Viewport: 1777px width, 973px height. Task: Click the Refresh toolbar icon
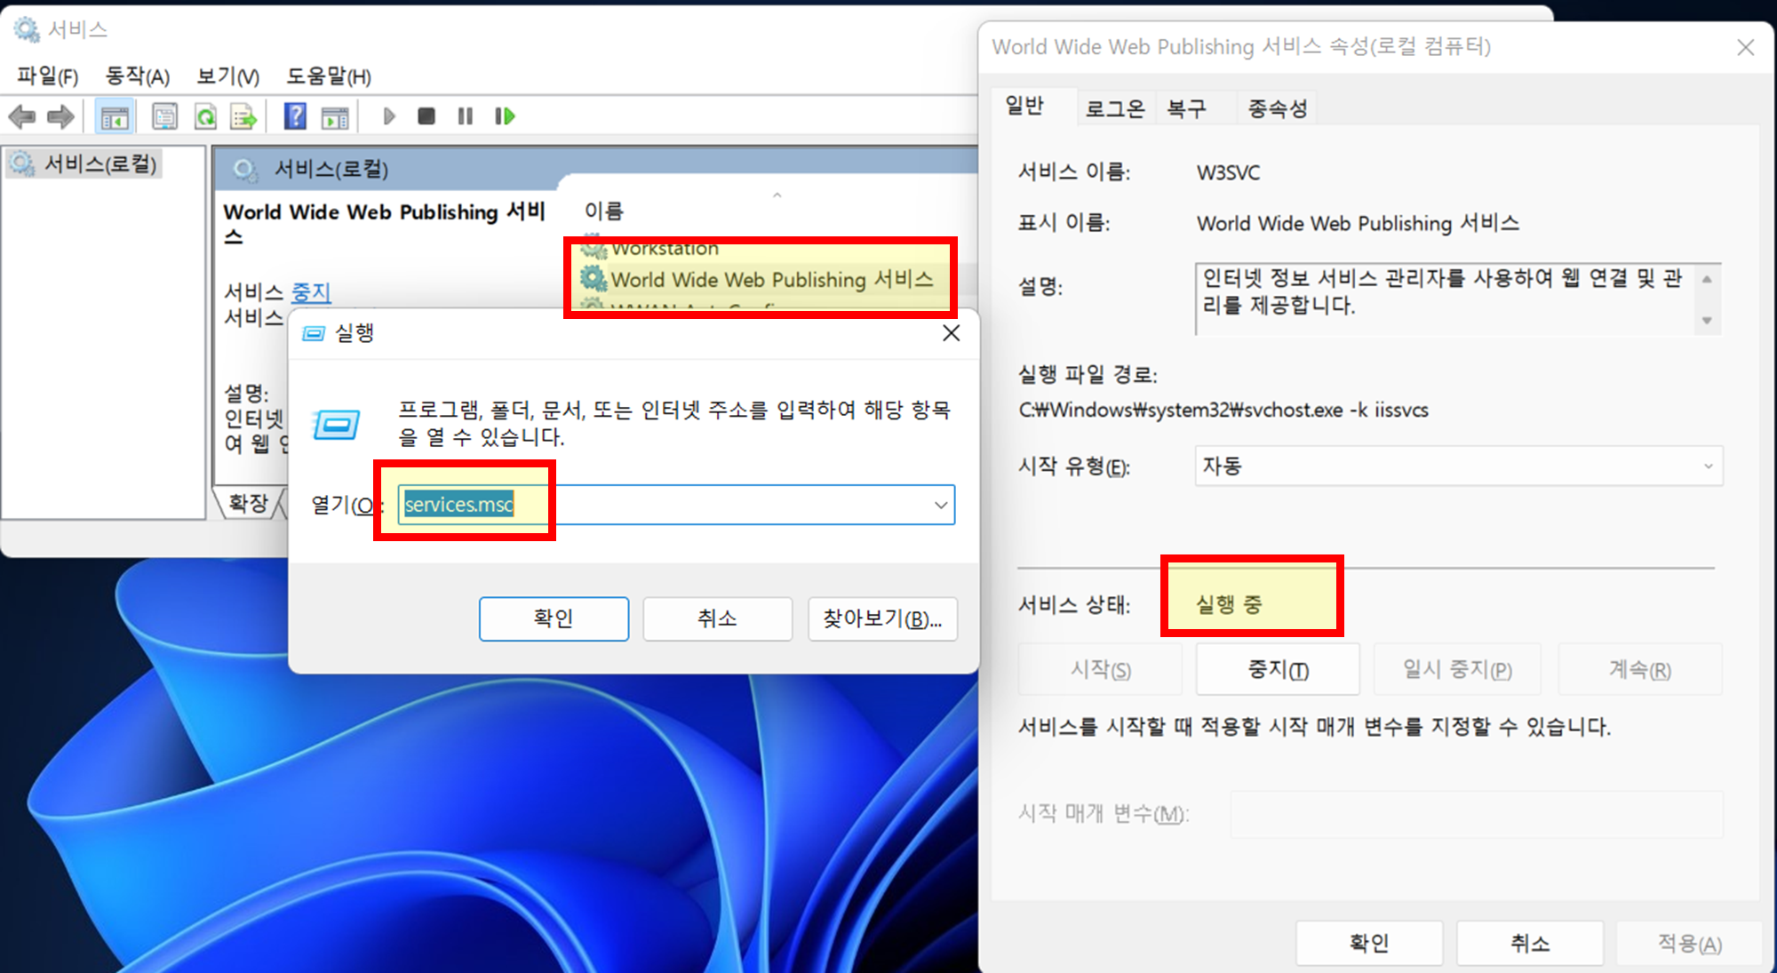[x=205, y=116]
